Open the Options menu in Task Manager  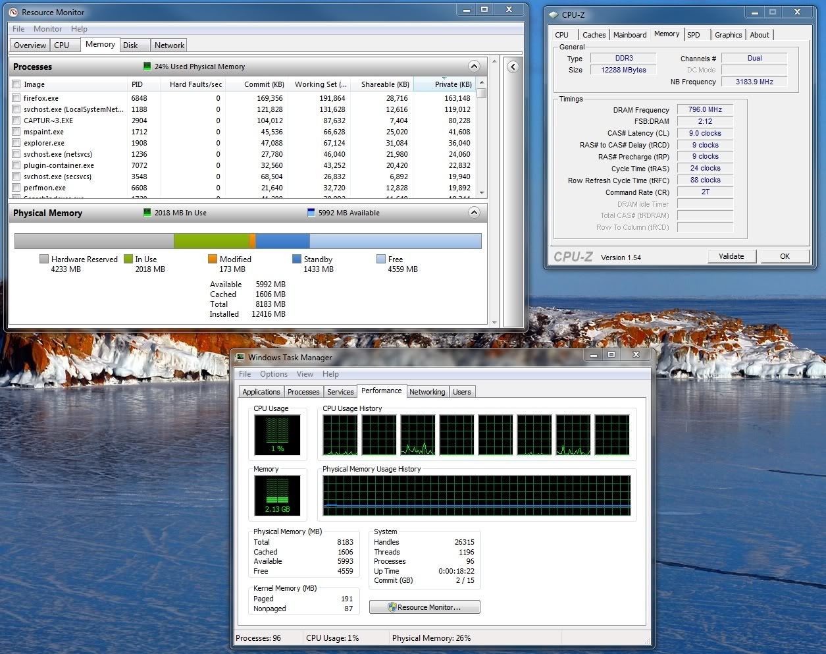tap(274, 374)
